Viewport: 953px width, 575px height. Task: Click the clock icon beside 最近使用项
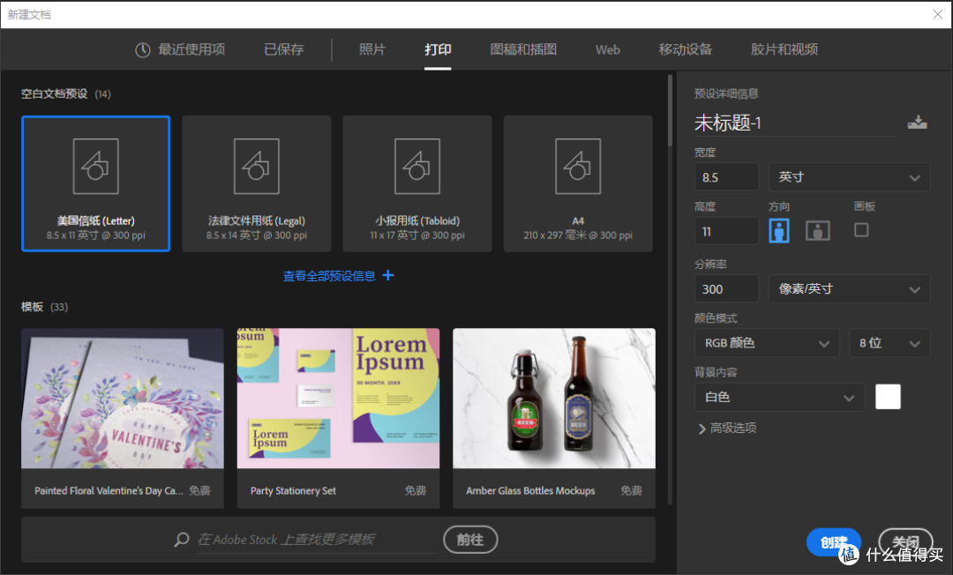(x=142, y=50)
